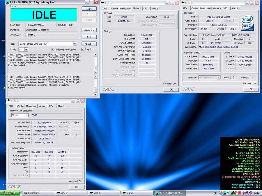This screenshot has width=262, height=196.
Task: Switch to CPU tab in Memory window
Action: click(105, 8)
